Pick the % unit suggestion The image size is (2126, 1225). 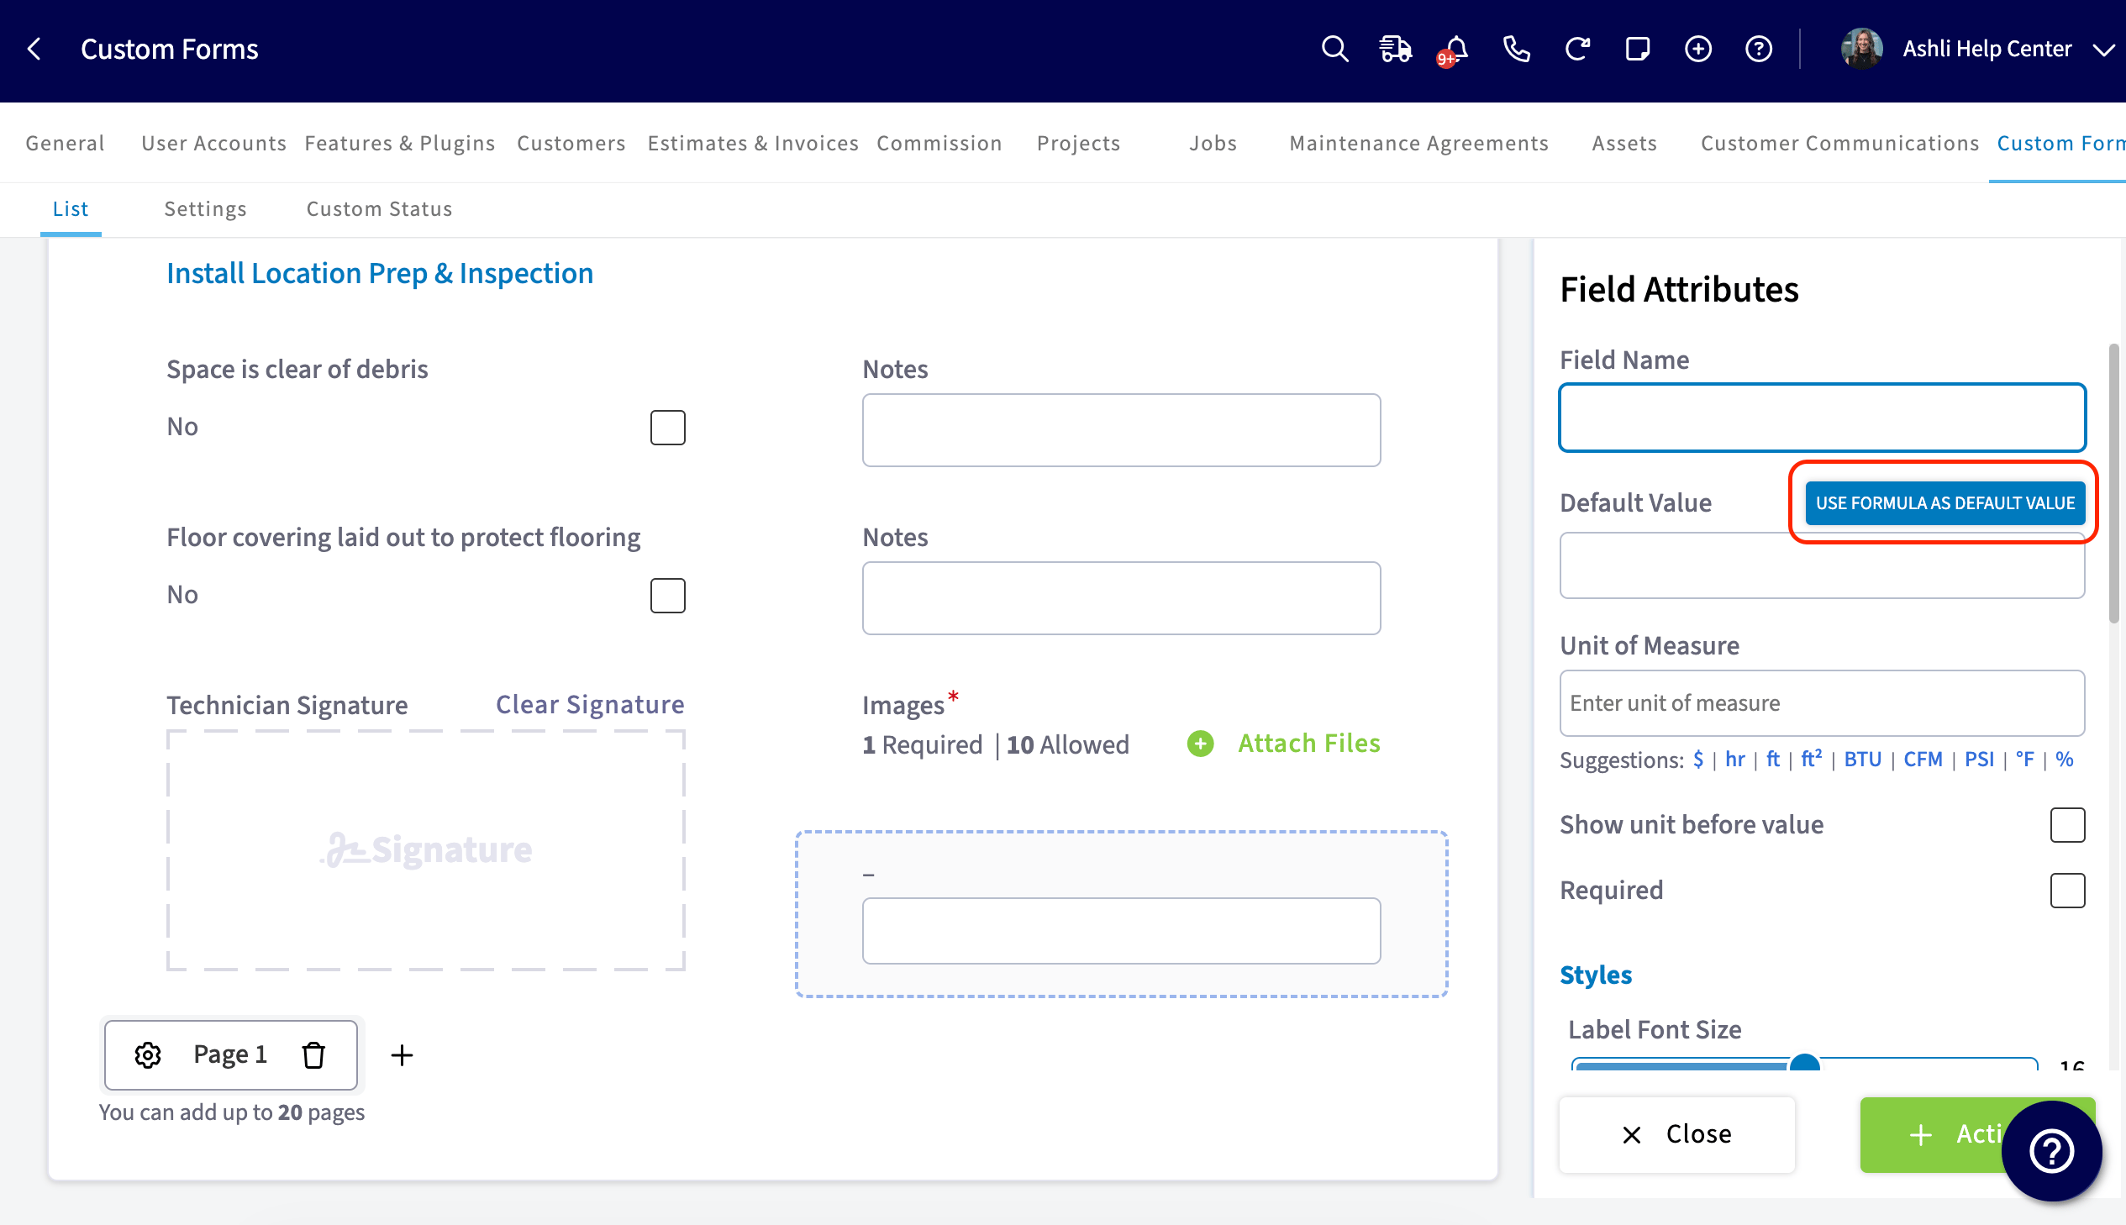click(x=2065, y=759)
